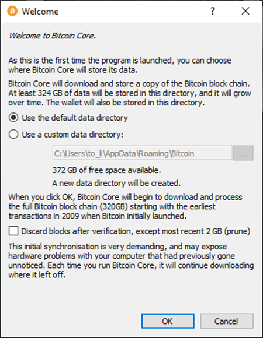Click the paragraph mentioning 324 GB of data
Screen dimensions: 263x338
(x=130, y=93)
